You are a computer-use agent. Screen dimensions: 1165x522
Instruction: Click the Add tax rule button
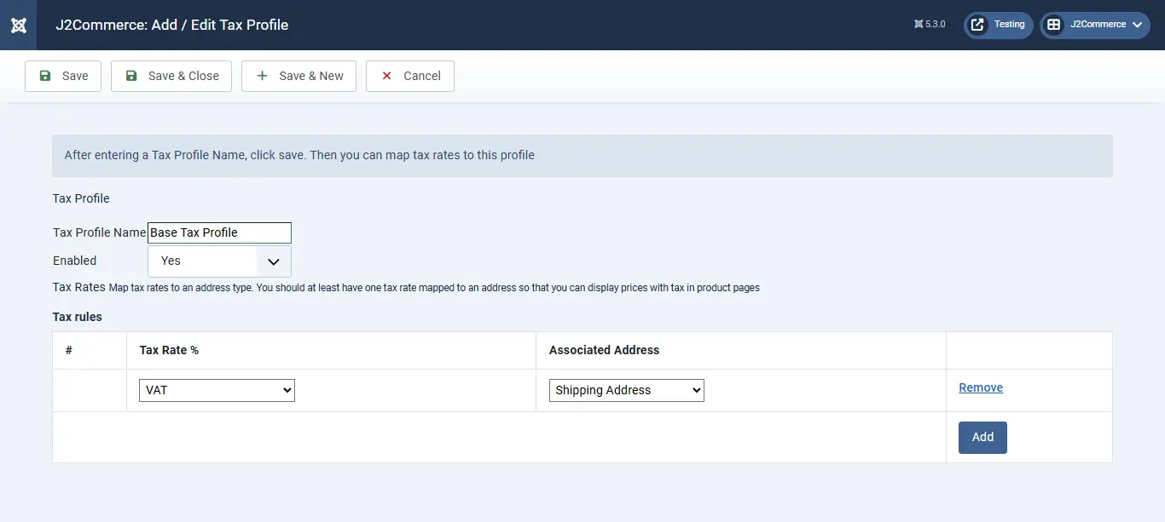click(982, 437)
